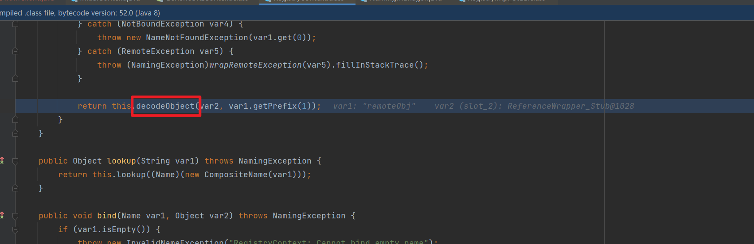Click the NameNotFoundException constructor reference
This screenshot has height=244, width=754.
tap(197, 38)
